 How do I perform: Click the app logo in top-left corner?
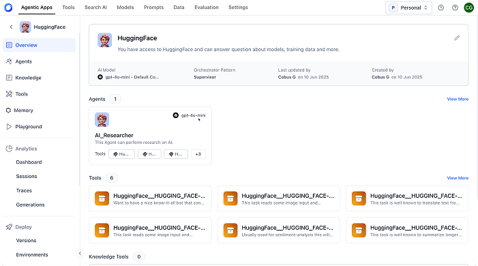(x=8, y=8)
